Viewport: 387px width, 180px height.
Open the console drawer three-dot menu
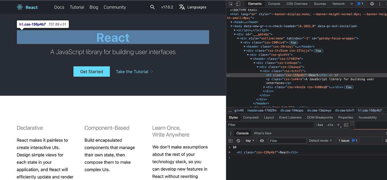click(x=231, y=133)
